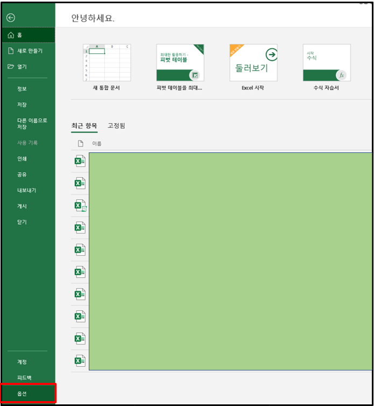Screen dimensions: 374x406
Task: Click the fourth Excel file icon in recent list
Action: tap(80, 228)
